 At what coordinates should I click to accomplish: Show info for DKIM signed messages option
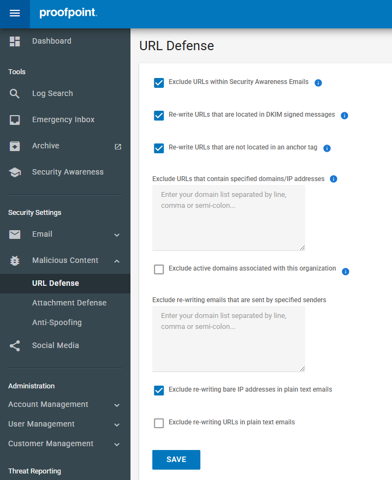[345, 116]
